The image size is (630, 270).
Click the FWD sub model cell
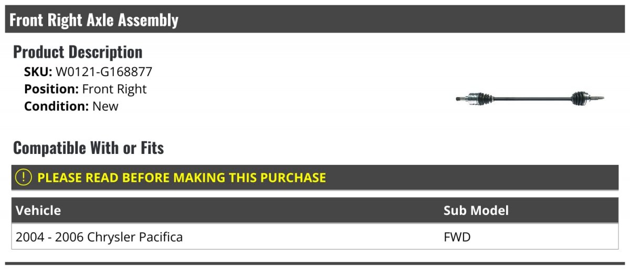coord(457,237)
